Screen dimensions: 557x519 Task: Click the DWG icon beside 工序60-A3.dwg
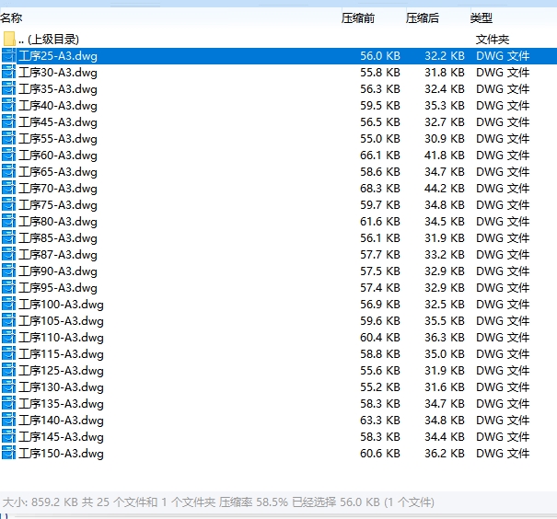9,156
